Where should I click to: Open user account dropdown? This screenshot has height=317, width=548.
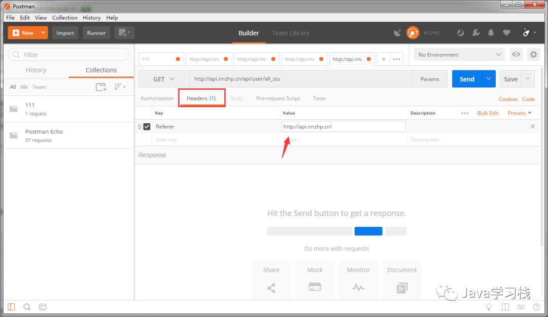(529, 33)
